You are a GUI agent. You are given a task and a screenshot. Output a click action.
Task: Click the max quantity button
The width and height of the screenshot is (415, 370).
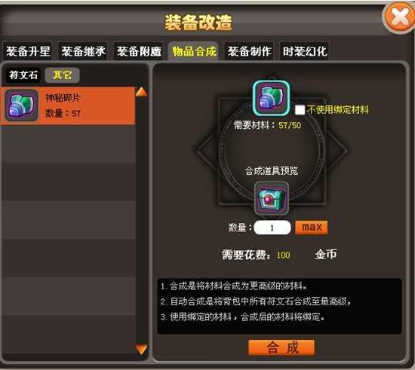click(312, 228)
